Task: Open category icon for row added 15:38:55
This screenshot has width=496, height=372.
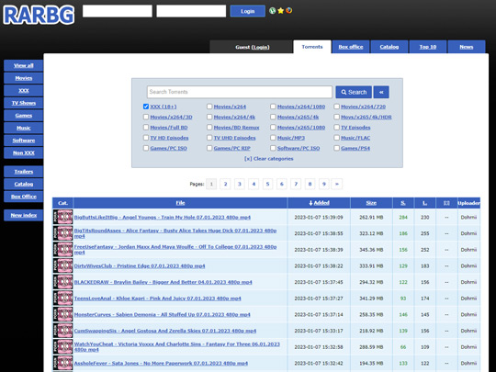Action: pos(63,233)
